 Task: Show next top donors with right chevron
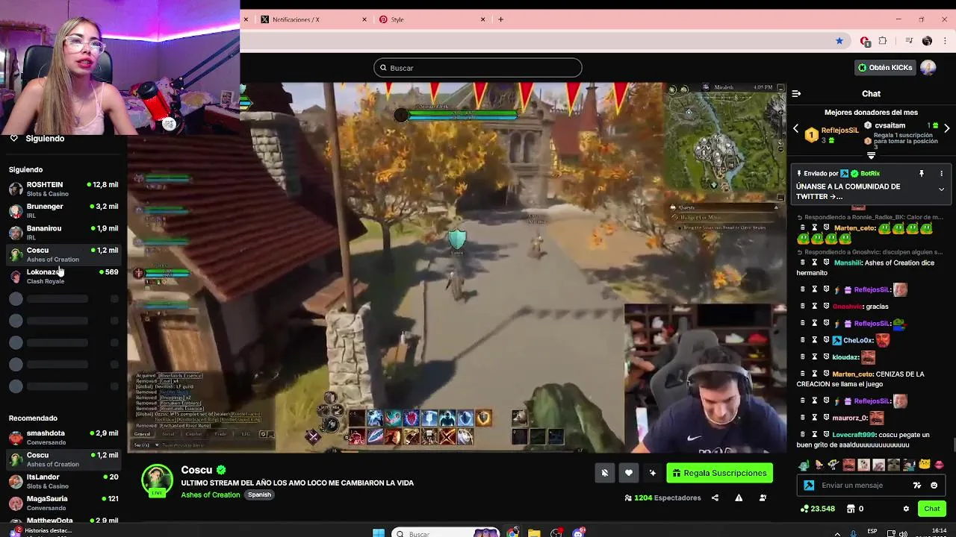946,128
